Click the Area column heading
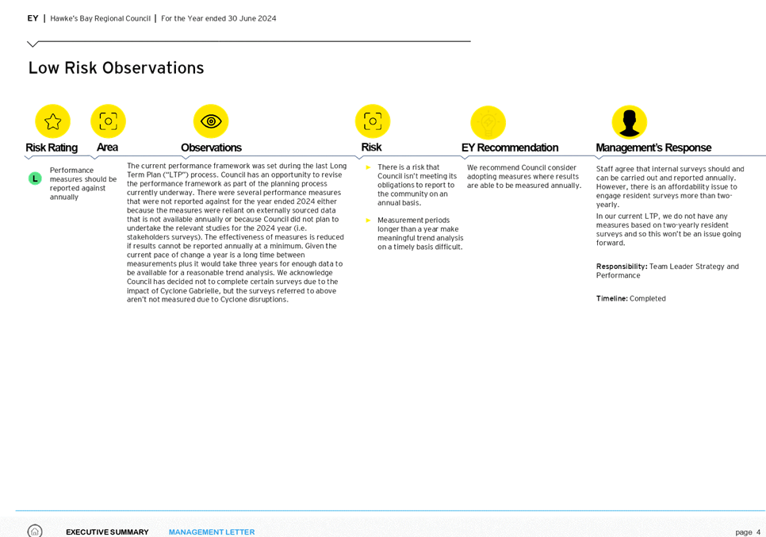 point(107,147)
